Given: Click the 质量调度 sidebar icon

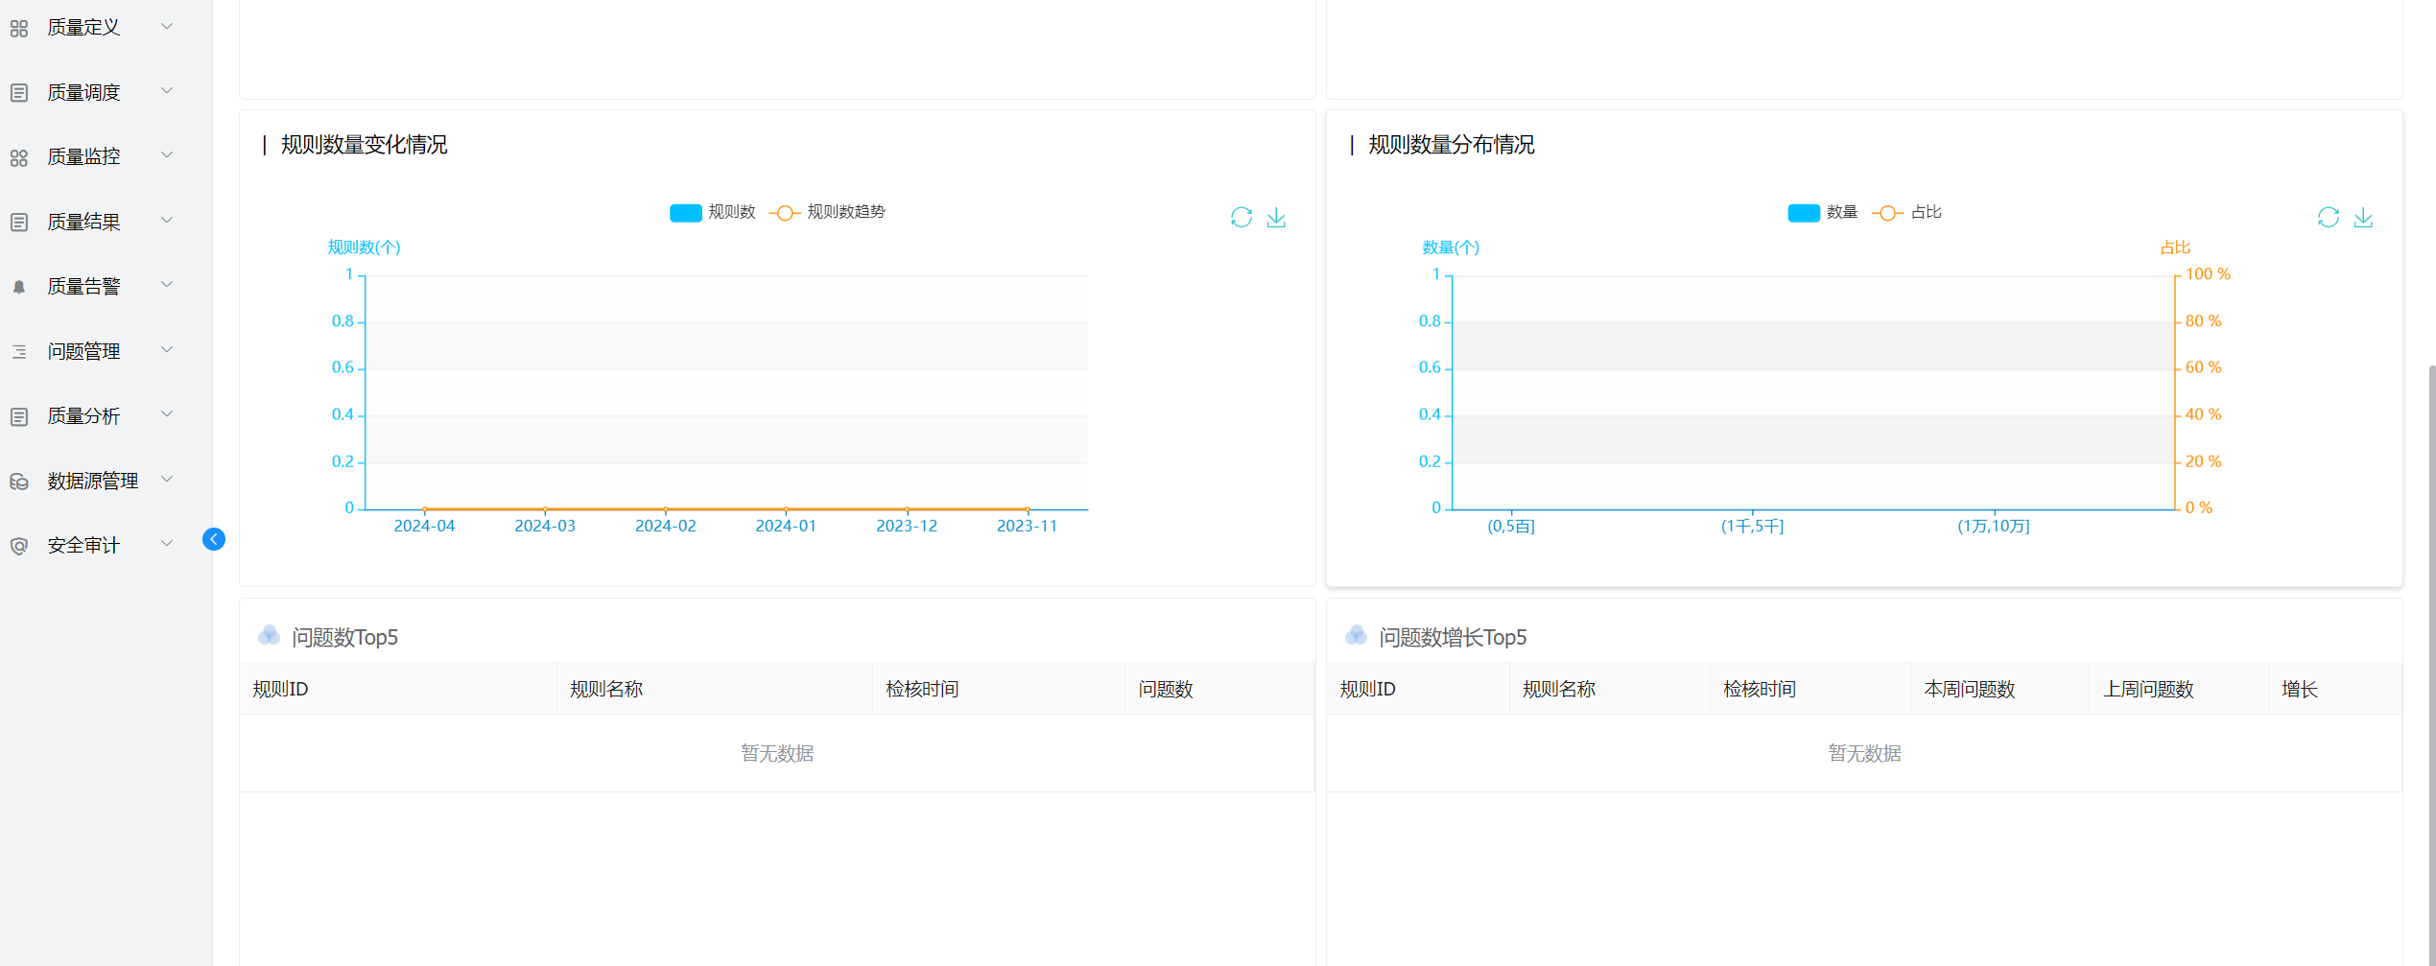Looking at the screenshot, I should point(19,93).
